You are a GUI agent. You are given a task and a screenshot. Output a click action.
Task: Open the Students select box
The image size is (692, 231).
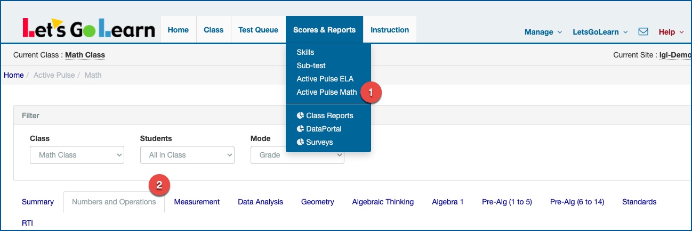pos(187,155)
